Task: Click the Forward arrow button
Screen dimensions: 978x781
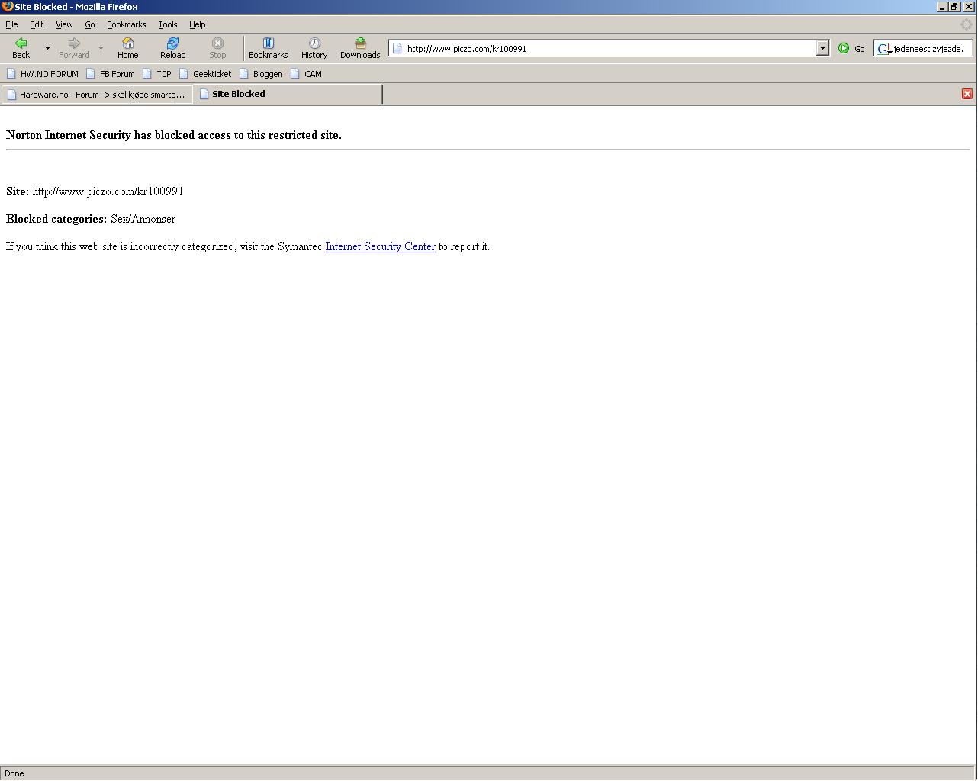Action: pos(74,48)
